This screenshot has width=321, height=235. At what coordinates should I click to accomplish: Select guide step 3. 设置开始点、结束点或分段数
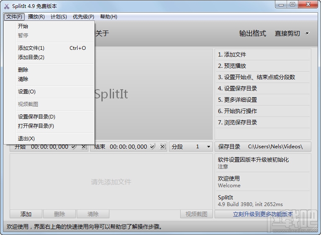pyautogui.click(x=263, y=77)
